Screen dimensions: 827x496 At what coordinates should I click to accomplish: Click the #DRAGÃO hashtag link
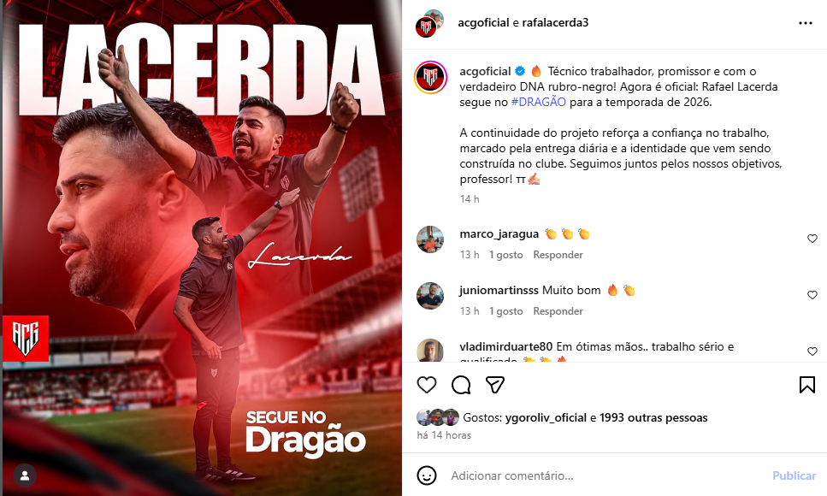(x=539, y=103)
